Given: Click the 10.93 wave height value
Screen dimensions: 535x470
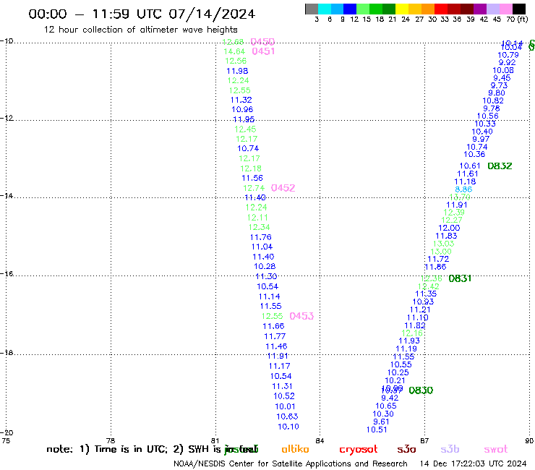Looking at the screenshot, I should click(424, 302).
